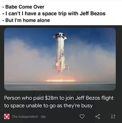Click the 18h timestamp
This screenshot has height=123, width=122.
coord(43,117)
